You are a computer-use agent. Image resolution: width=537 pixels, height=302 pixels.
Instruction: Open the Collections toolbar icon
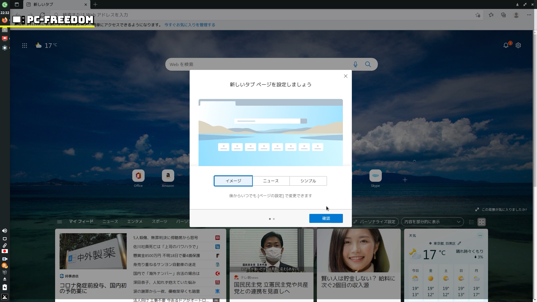click(503, 15)
